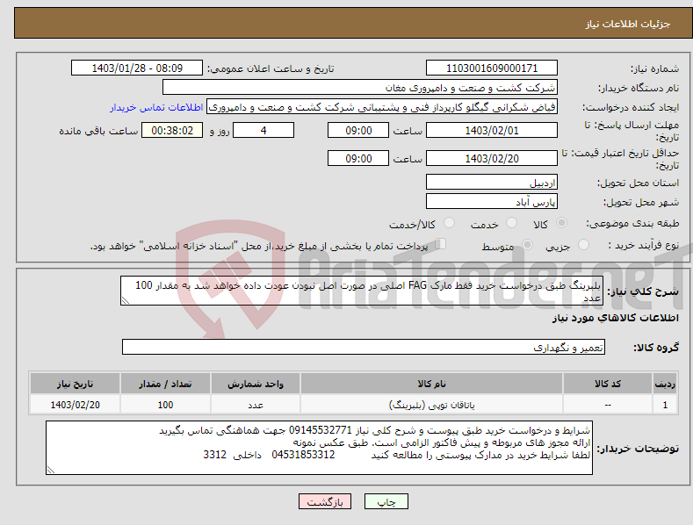Click the اطلاعات کالاهای مورد نیاز heading
The height and width of the screenshot is (525, 693).
coord(615,318)
